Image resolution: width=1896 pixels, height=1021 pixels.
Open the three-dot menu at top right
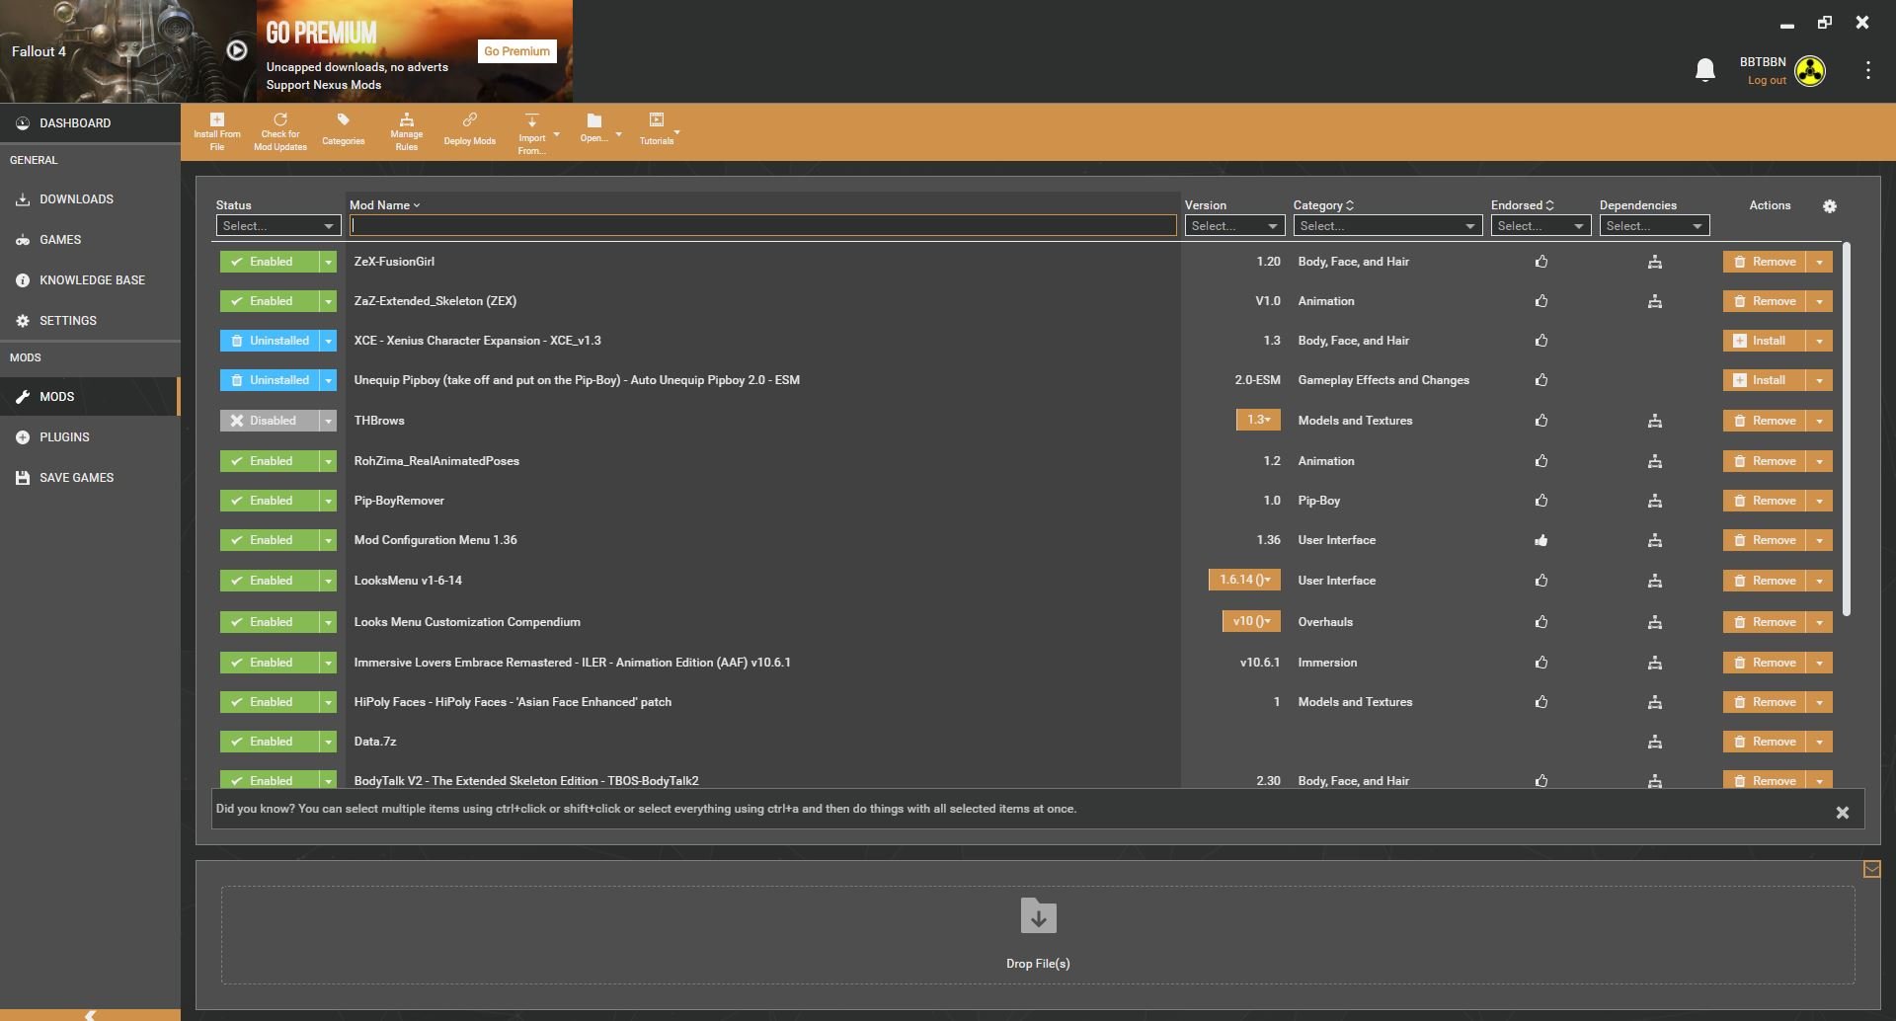pyautogui.click(x=1867, y=70)
